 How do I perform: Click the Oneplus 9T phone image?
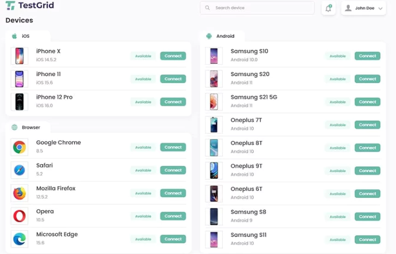tap(214, 171)
